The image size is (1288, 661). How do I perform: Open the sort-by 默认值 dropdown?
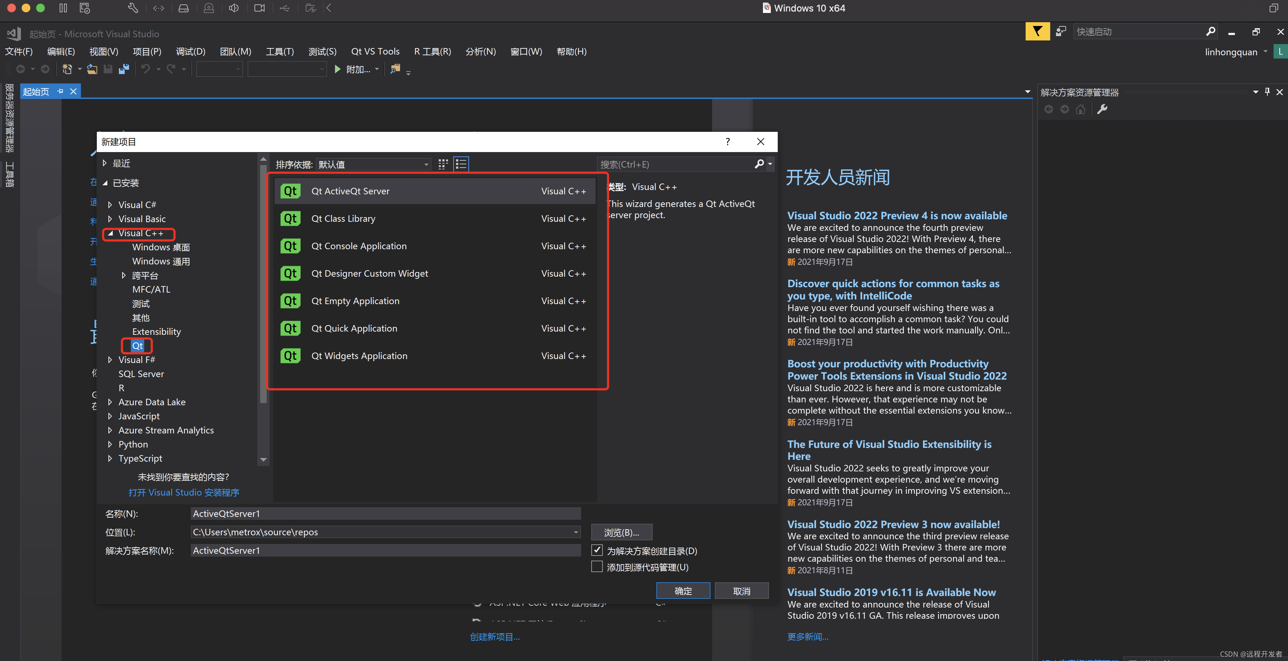374,164
